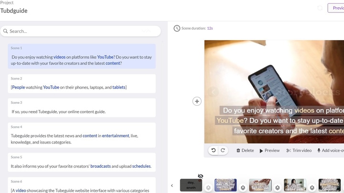Image resolution: width=344 pixels, height=193 pixels.
Task: Click highlighted word 'entertainment' in Scene 4
Action: click(116, 136)
